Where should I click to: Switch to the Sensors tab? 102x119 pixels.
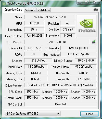30,10
